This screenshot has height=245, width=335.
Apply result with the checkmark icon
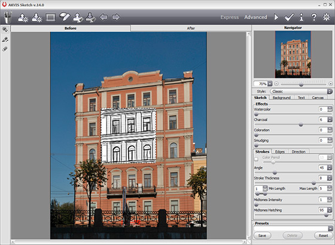289,17
